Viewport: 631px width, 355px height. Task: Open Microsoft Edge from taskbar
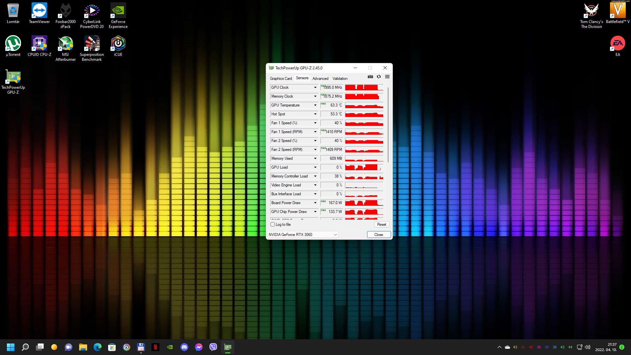[x=98, y=347]
